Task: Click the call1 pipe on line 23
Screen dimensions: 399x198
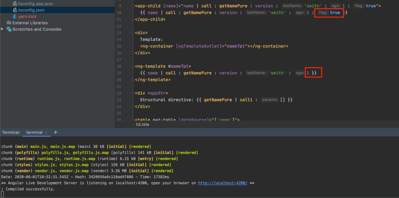Action: pos(246,100)
